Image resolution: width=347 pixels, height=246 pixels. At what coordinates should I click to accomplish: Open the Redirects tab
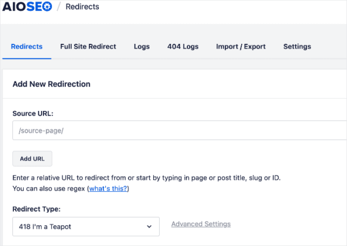(x=27, y=46)
